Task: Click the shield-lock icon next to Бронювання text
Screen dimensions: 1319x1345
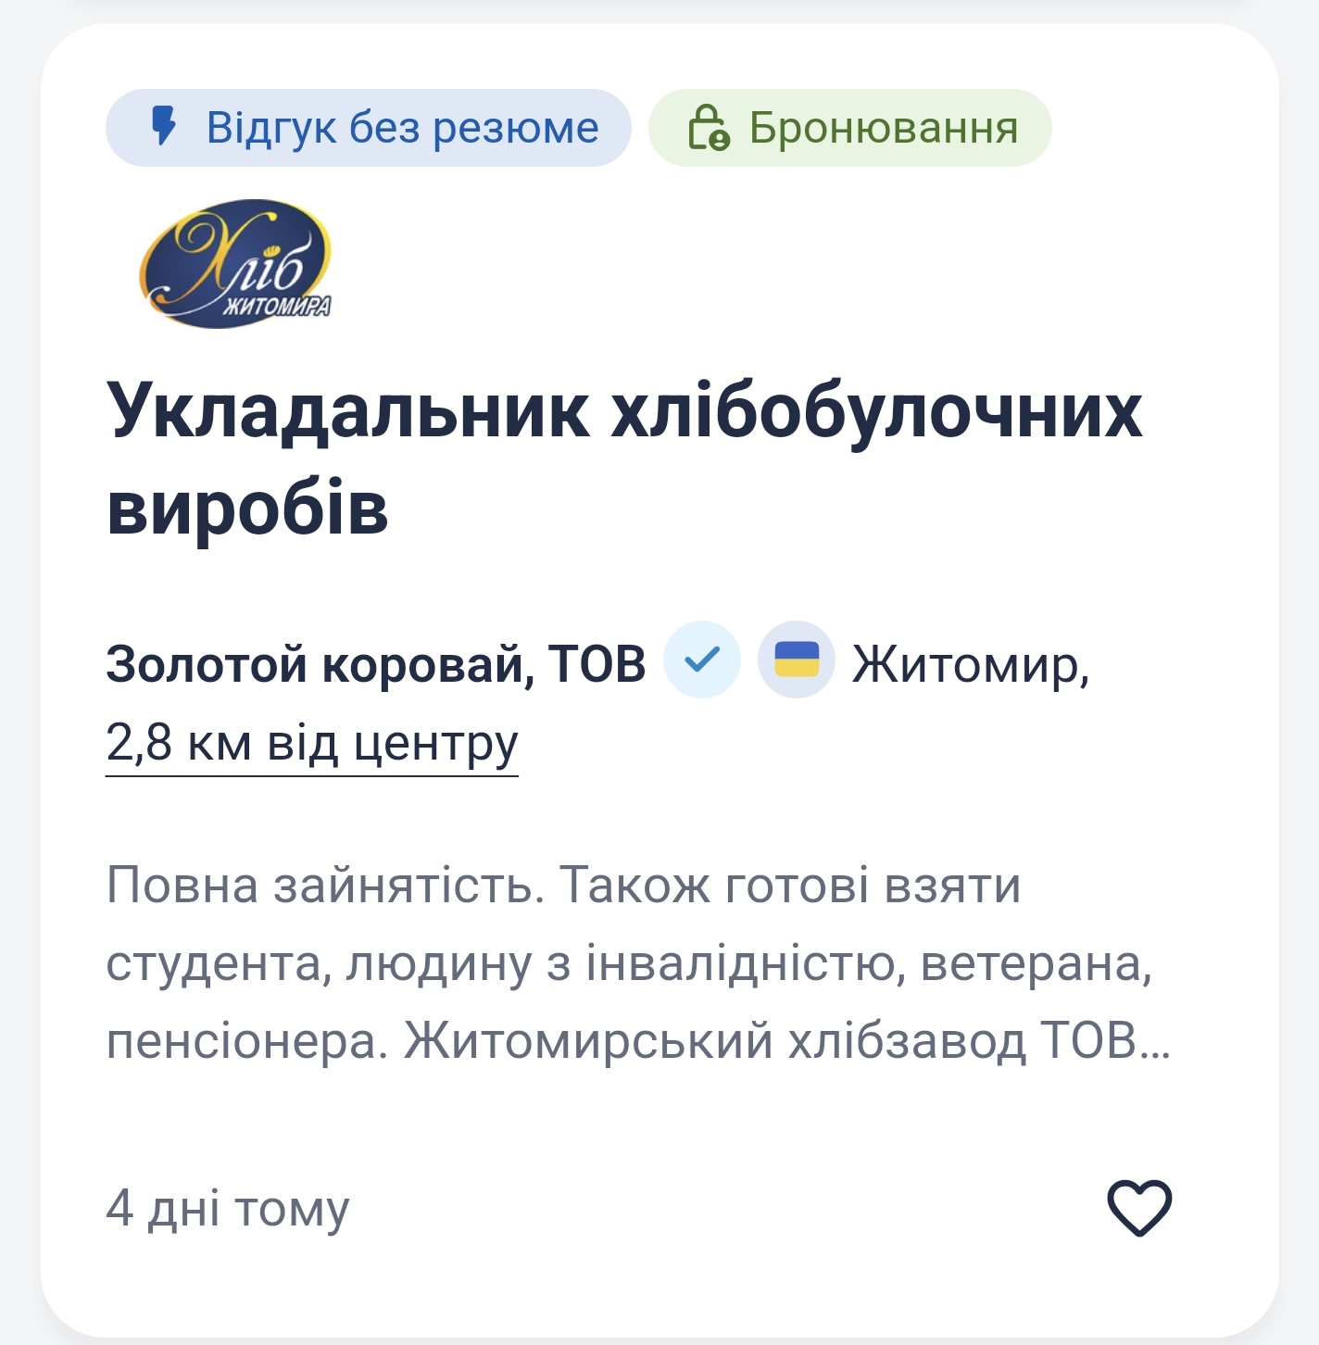Action: pos(710,129)
